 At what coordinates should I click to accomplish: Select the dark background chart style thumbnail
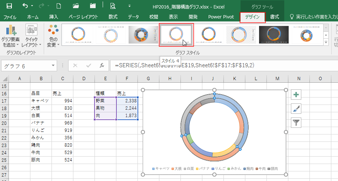point(274,34)
